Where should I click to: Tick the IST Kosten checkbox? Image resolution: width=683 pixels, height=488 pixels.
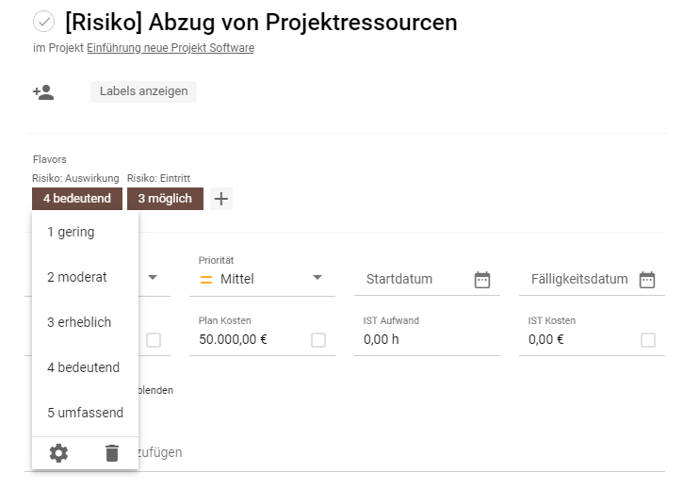pos(648,340)
